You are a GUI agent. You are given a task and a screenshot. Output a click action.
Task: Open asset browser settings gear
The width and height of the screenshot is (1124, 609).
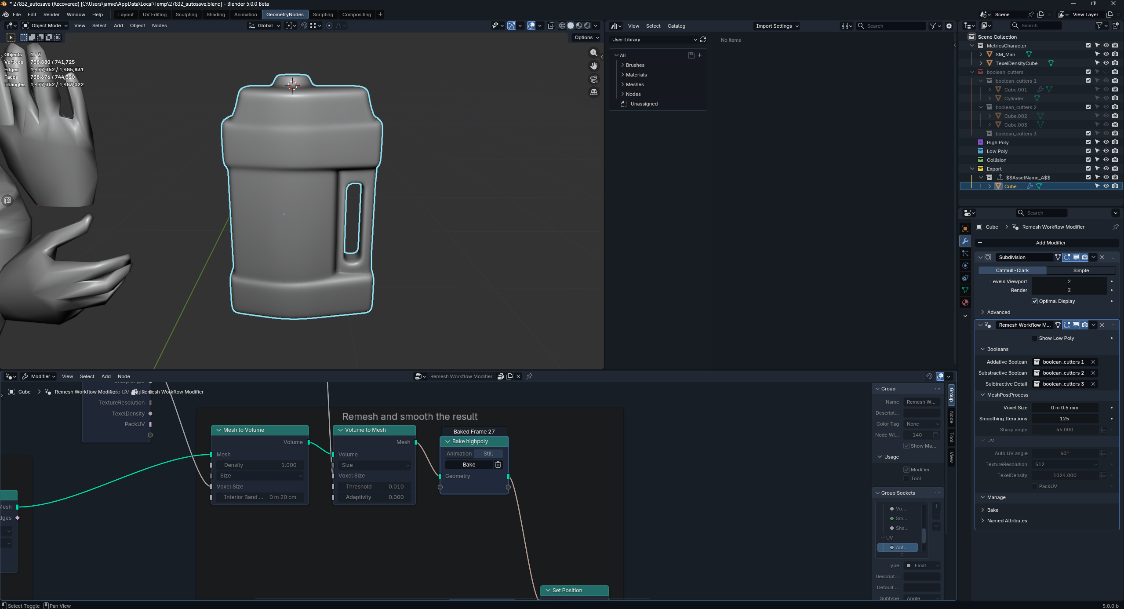click(949, 26)
